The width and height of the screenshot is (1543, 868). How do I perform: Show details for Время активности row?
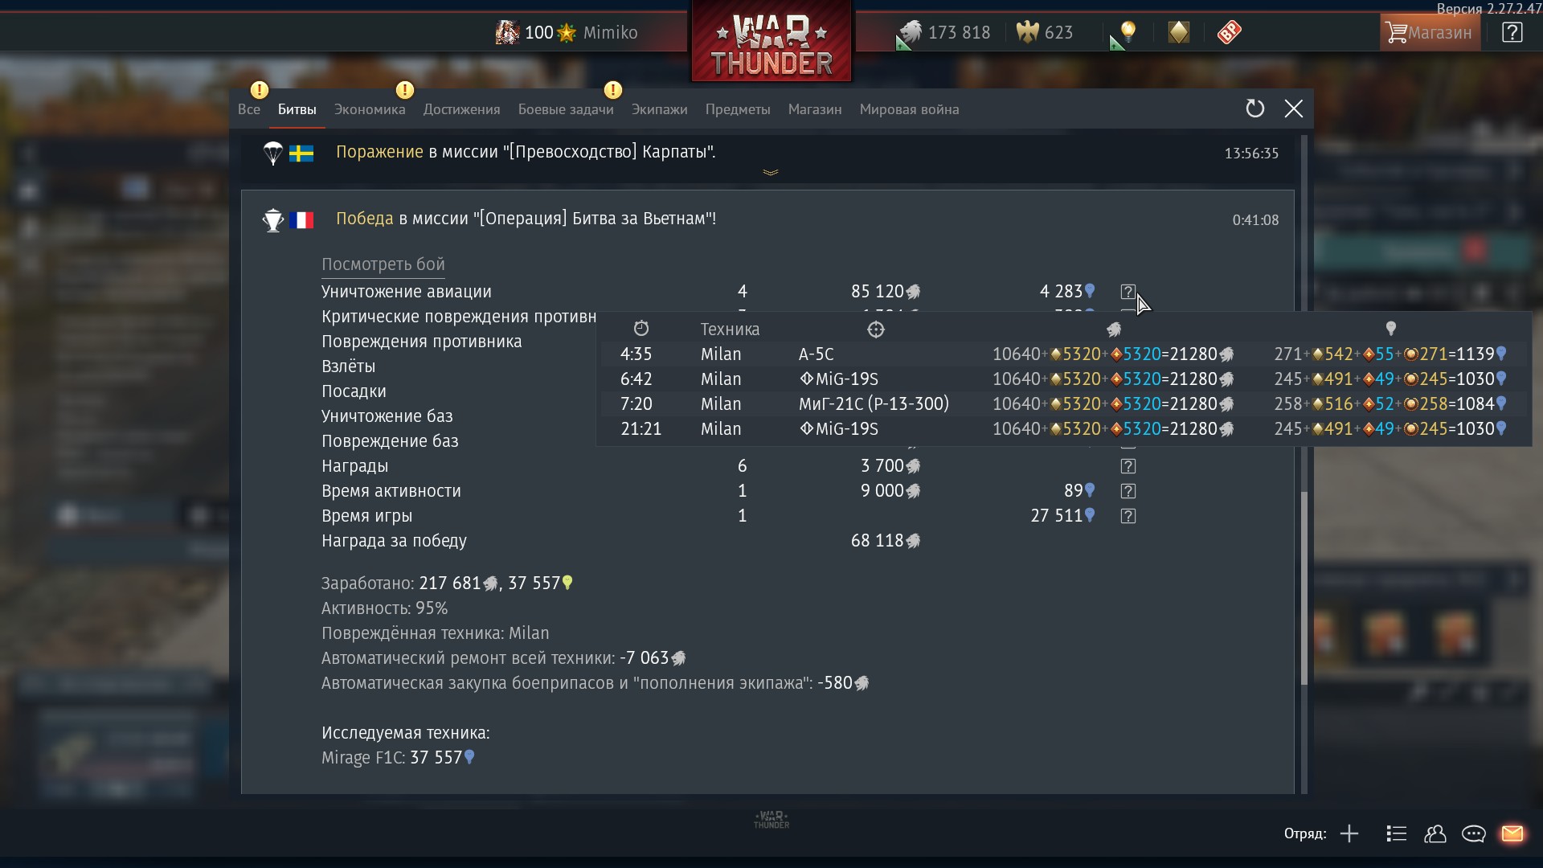1128,491
